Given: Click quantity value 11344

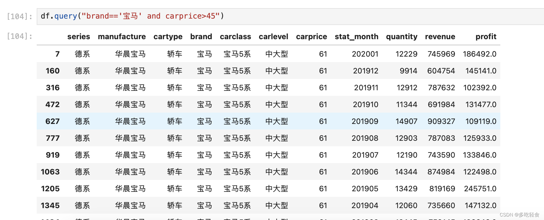Looking at the screenshot, I should click(407, 104).
